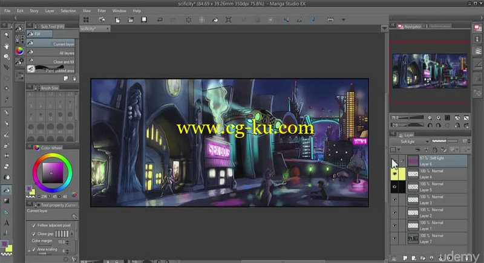Click create new sub tool icon
This screenshot has height=263, width=484.
tap(66, 79)
